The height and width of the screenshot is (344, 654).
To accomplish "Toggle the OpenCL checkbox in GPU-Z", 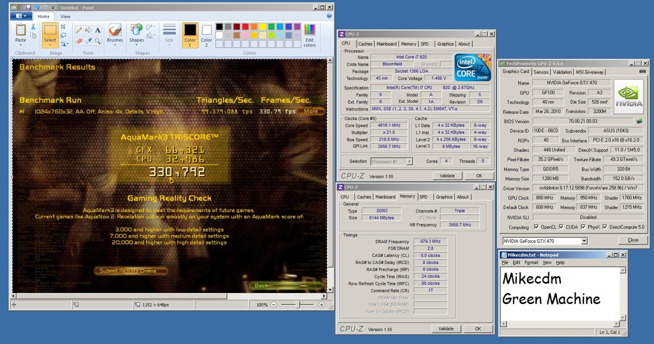I will click(x=537, y=227).
